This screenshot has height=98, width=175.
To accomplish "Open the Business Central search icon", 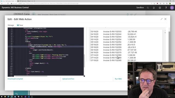I will [x=148, y=8].
